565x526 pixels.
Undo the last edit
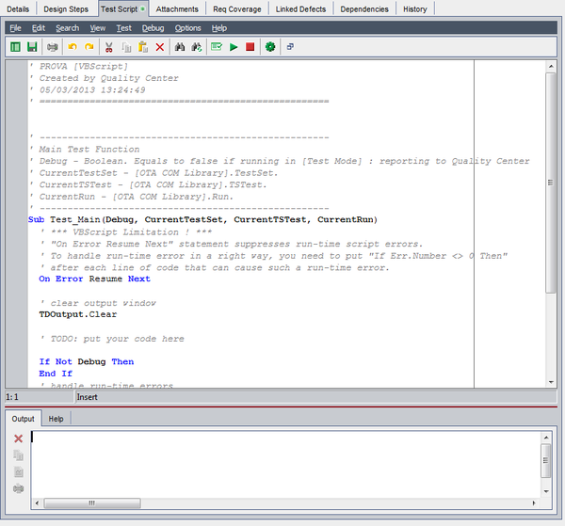[73, 47]
